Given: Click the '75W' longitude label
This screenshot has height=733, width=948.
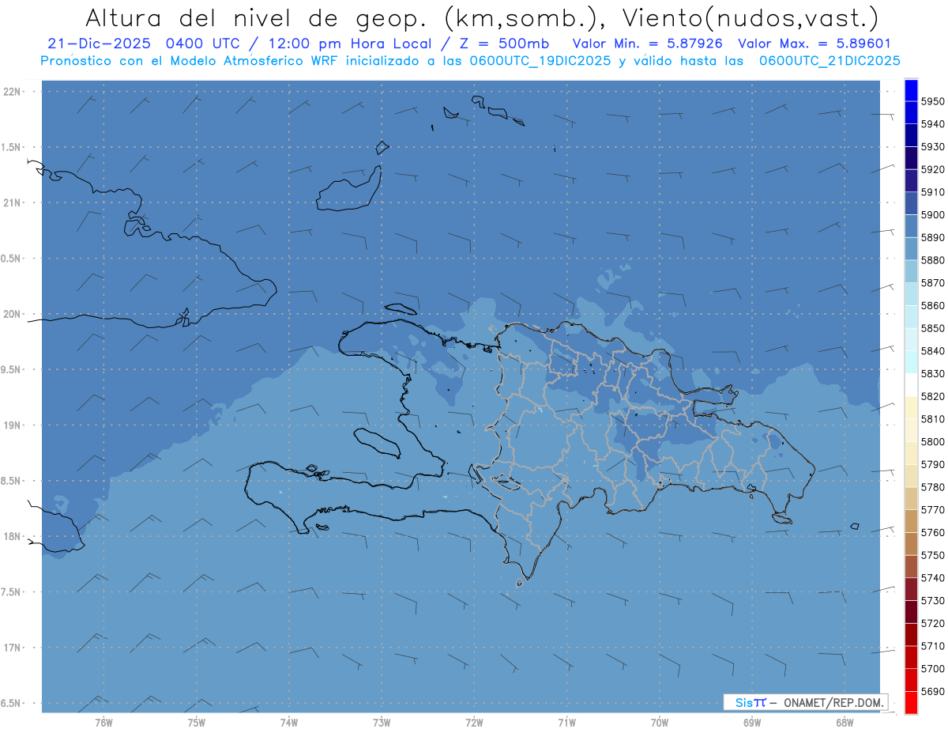Looking at the screenshot, I should tap(197, 722).
